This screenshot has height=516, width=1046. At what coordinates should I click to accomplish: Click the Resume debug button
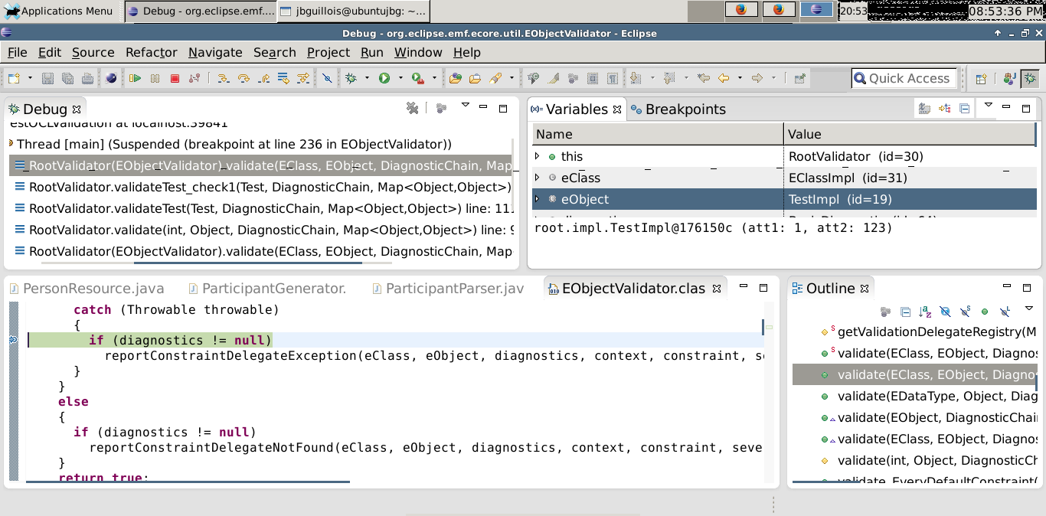coord(136,78)
